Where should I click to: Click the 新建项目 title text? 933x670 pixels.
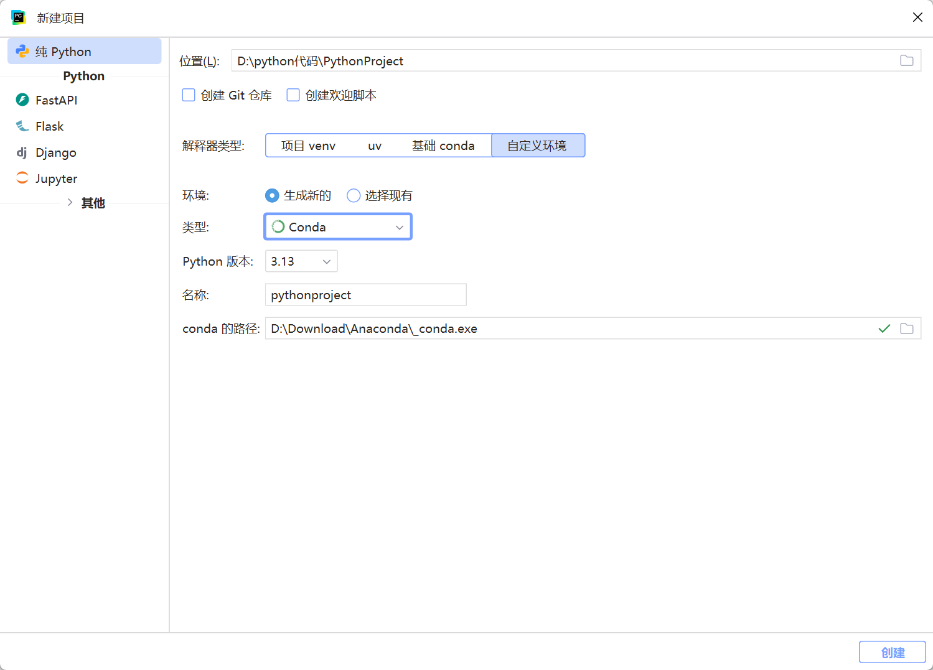(60, 18)
